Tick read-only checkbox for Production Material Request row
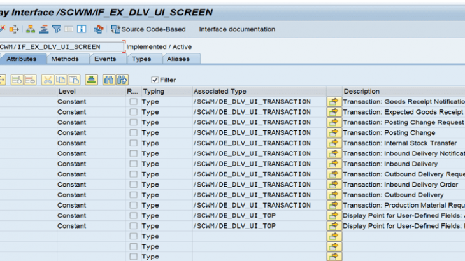 (133, 206)
